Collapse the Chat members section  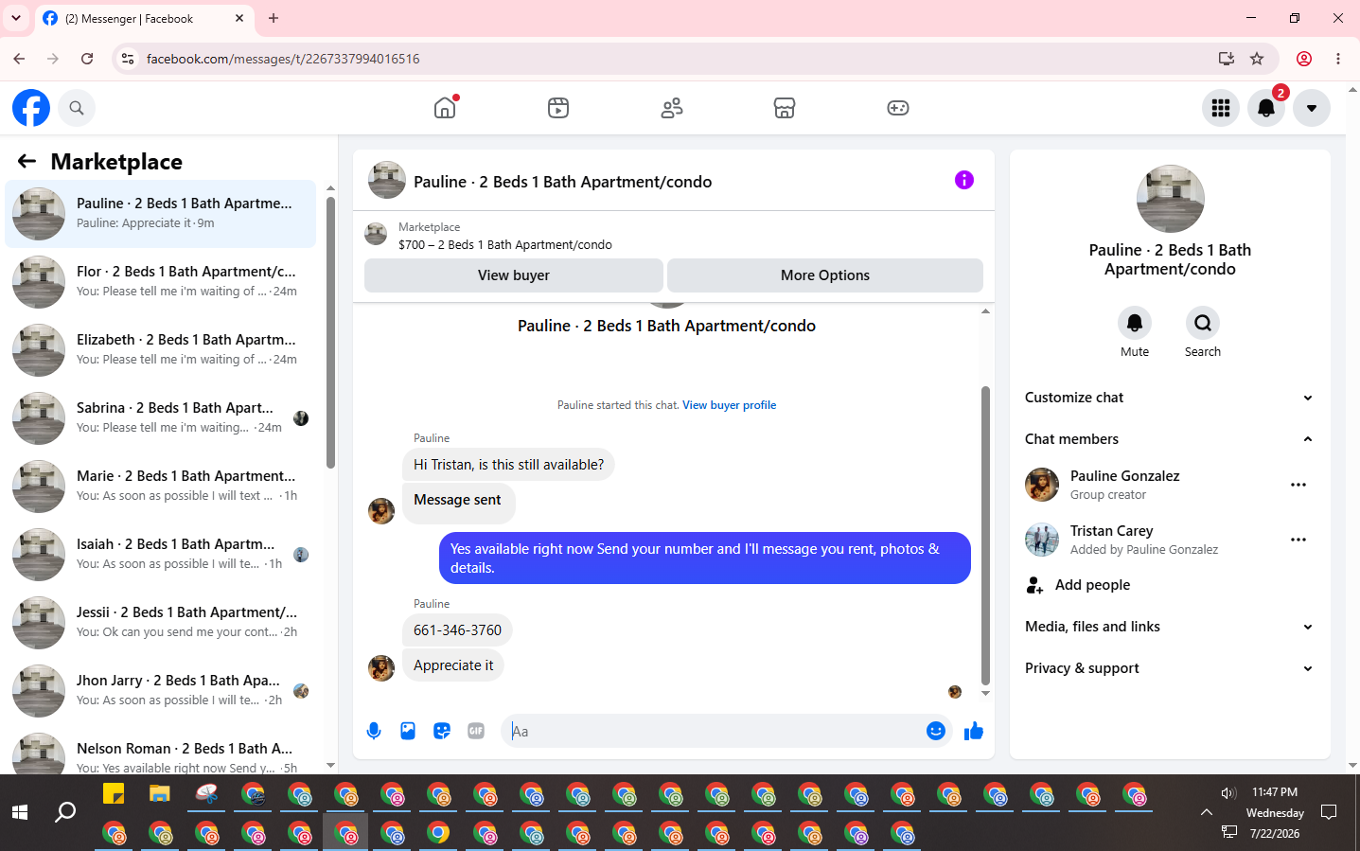pyautogui.click(x=1170, y=439)
